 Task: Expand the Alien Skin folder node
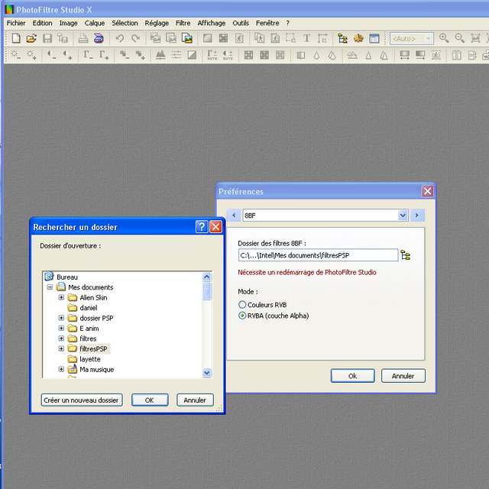pos(61,297)
